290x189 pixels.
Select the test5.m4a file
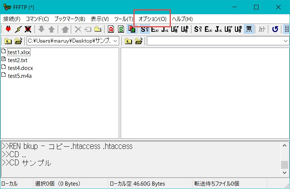tap(20, 76)
